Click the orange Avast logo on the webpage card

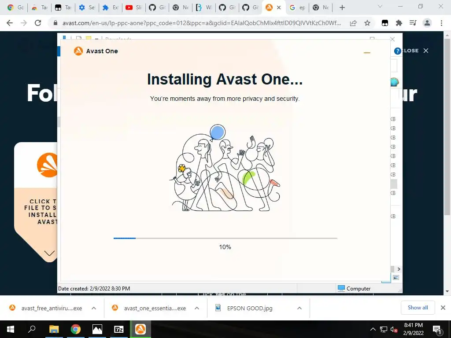[x=47, y=165]
